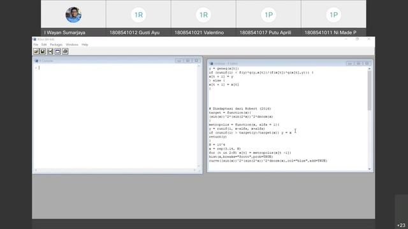The image size is (408, 229).
Task: Restore down the main RGui window
Action: [x=358, y=39]
